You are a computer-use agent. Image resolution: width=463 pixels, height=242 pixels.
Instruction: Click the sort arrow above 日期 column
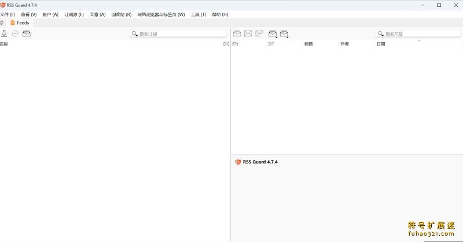coord(419,40)
